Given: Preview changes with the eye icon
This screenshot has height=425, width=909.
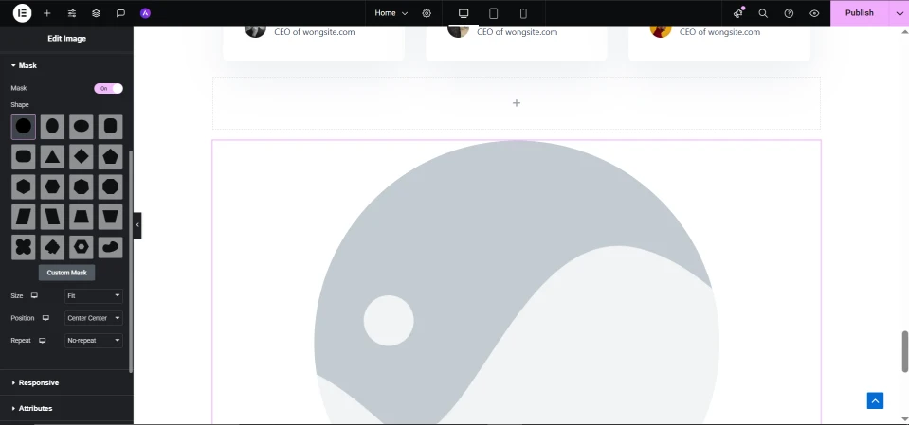Looking at the screenshot, I should click(x=814, y=13).
